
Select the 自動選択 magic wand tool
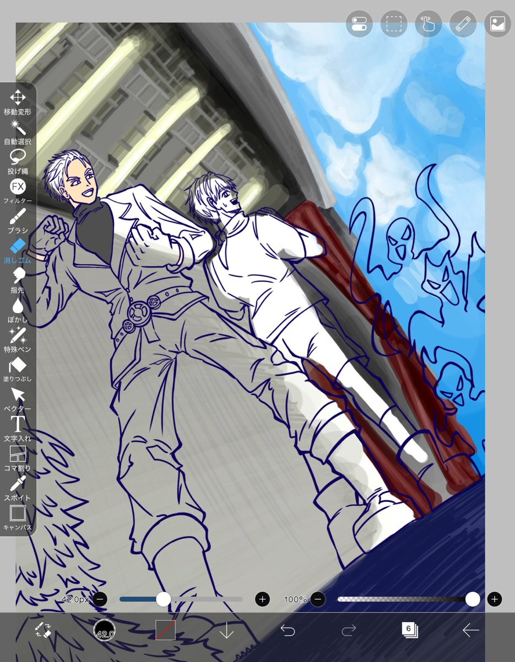[18, 132]
